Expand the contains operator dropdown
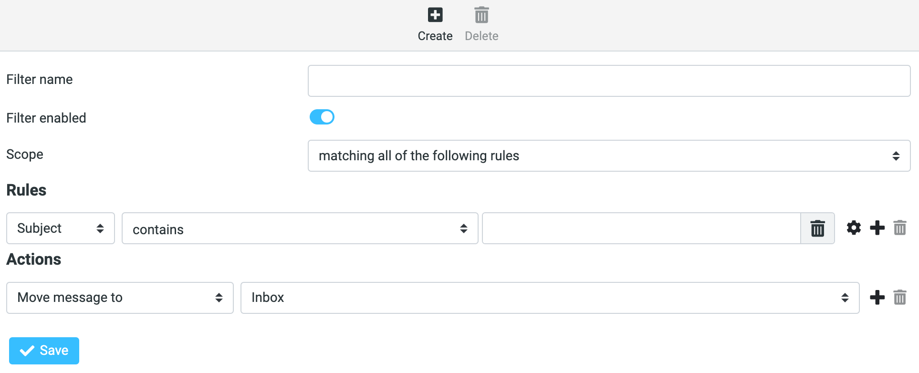 pyautogui.click(x=300, y=228)
